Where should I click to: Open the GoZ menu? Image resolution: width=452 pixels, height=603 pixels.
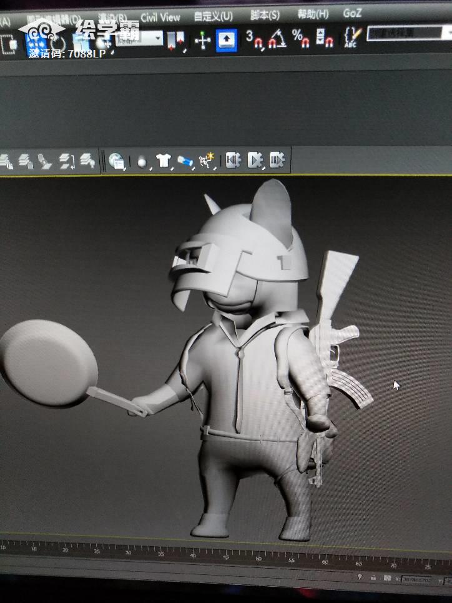352,13
